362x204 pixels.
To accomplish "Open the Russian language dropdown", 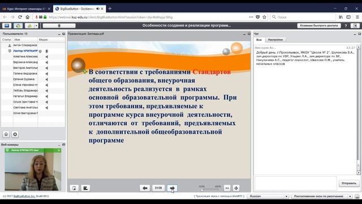I will [x=268, y=197].
